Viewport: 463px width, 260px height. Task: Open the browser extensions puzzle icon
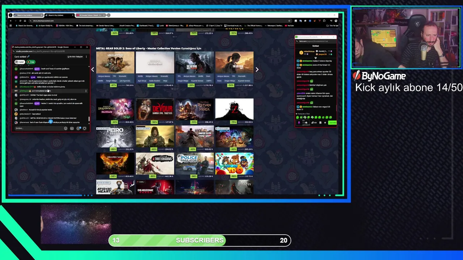[324, 21]
